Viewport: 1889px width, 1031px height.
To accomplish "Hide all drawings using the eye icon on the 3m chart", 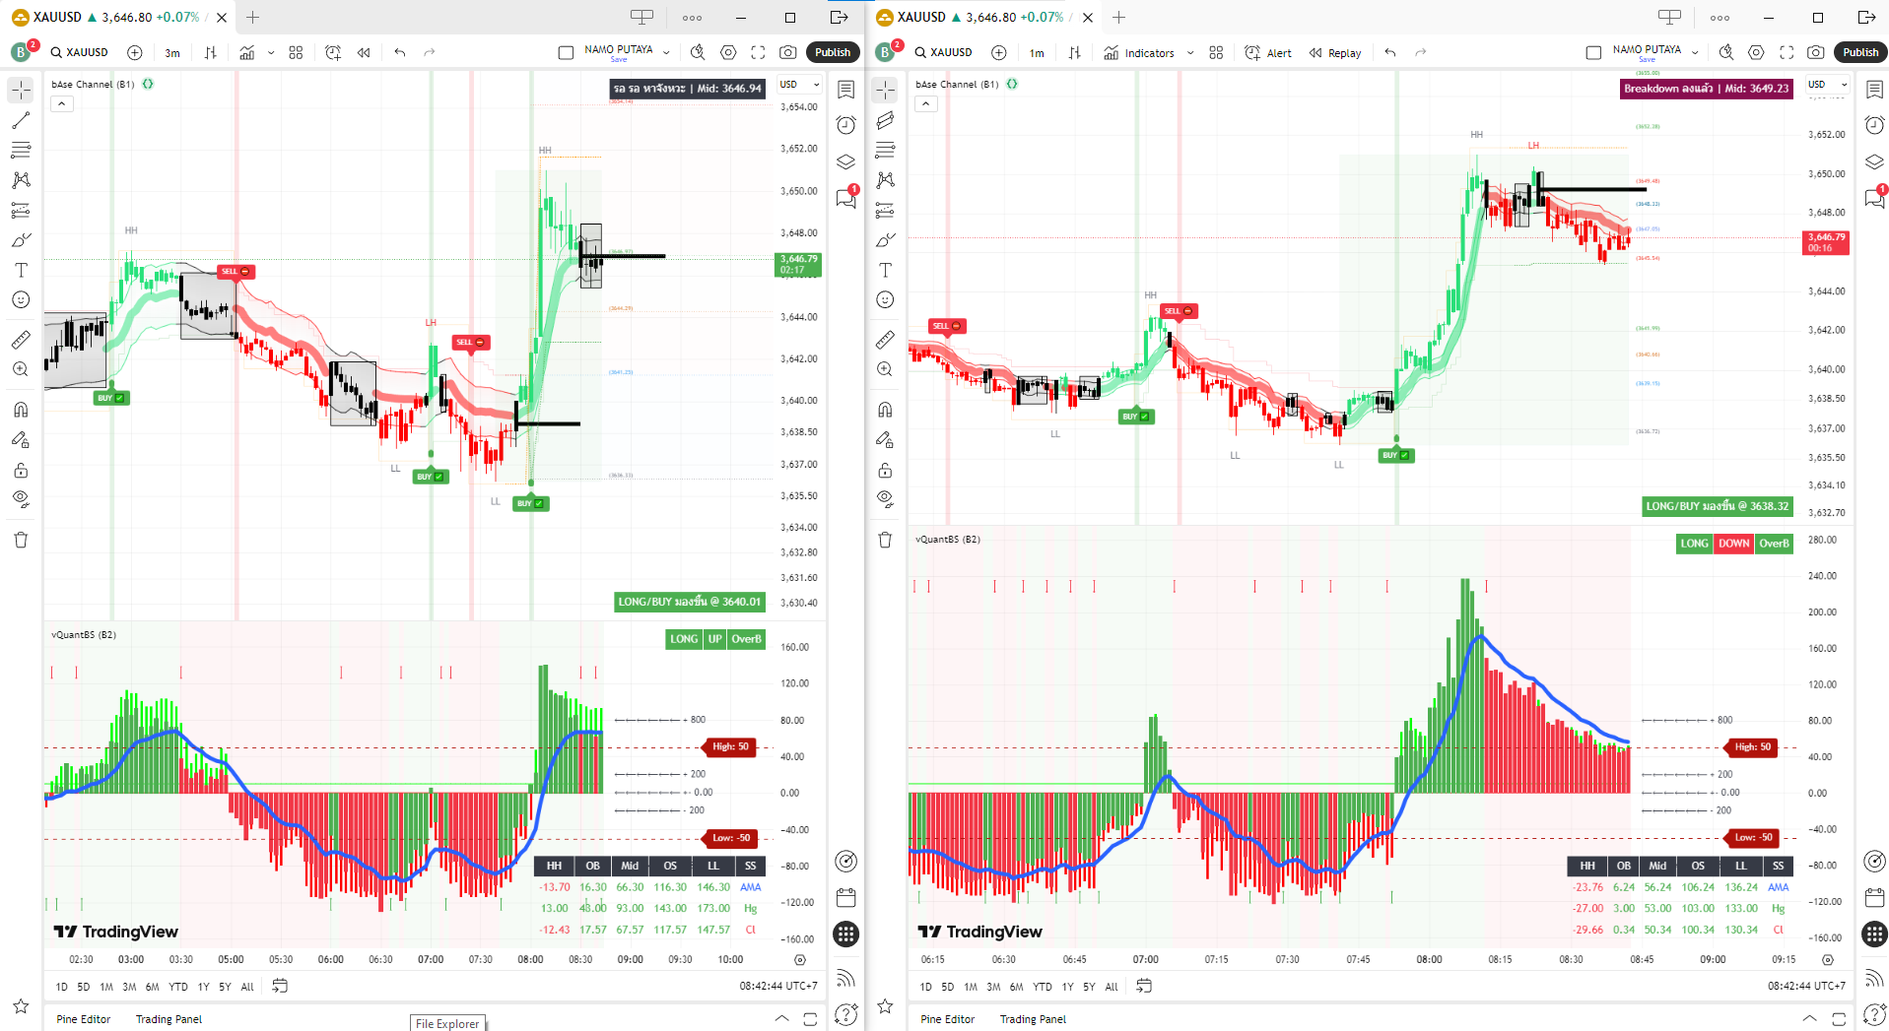I will tap(21, 499).
